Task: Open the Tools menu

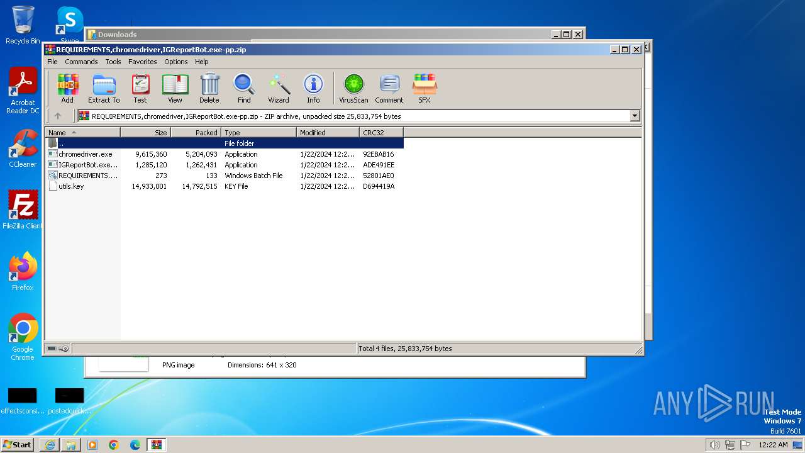Action: (113, 62)
